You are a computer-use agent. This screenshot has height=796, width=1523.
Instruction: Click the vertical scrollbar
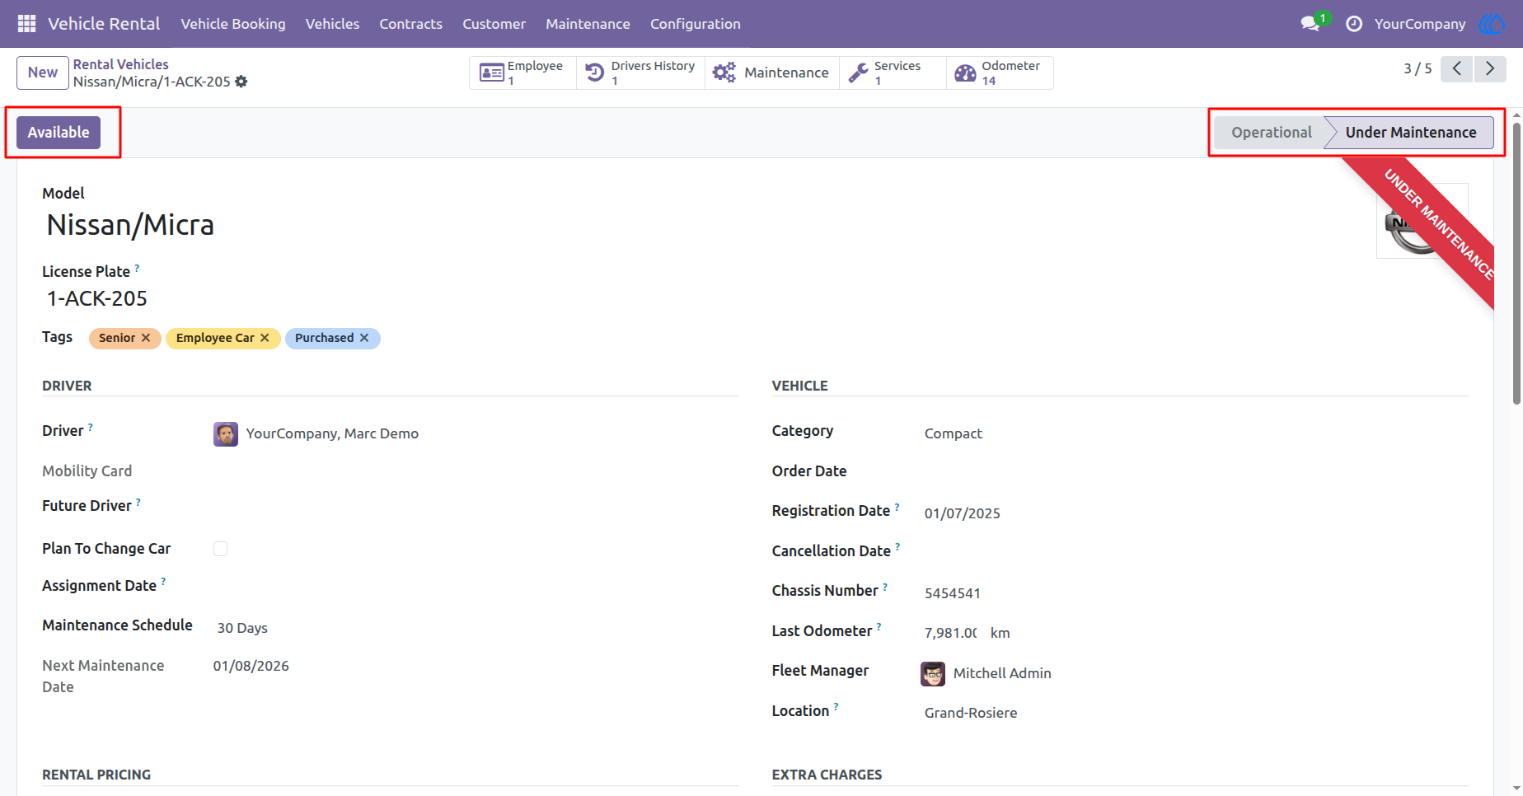(1516, 264)
